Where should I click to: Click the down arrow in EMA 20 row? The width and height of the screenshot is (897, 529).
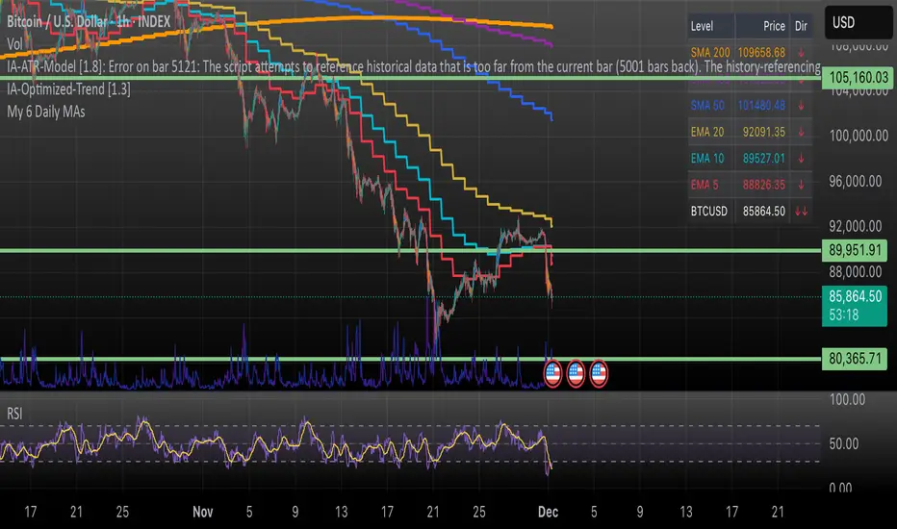coord(801,128)
